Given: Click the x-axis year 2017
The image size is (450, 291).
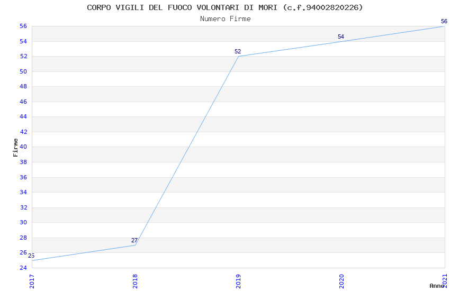Looking at the screenshot, I should 32,281.
